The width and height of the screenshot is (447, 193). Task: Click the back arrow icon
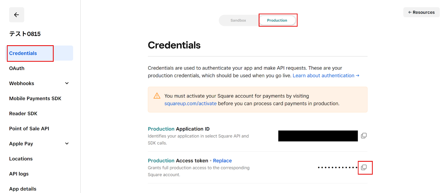coord(16,15)
